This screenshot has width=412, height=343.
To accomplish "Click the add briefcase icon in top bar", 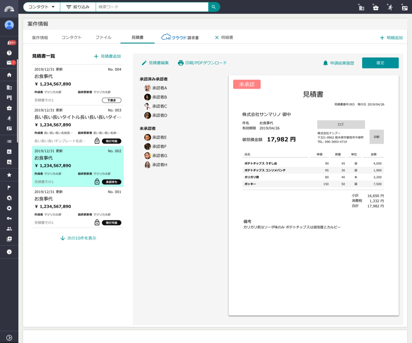I will point(375,7).
